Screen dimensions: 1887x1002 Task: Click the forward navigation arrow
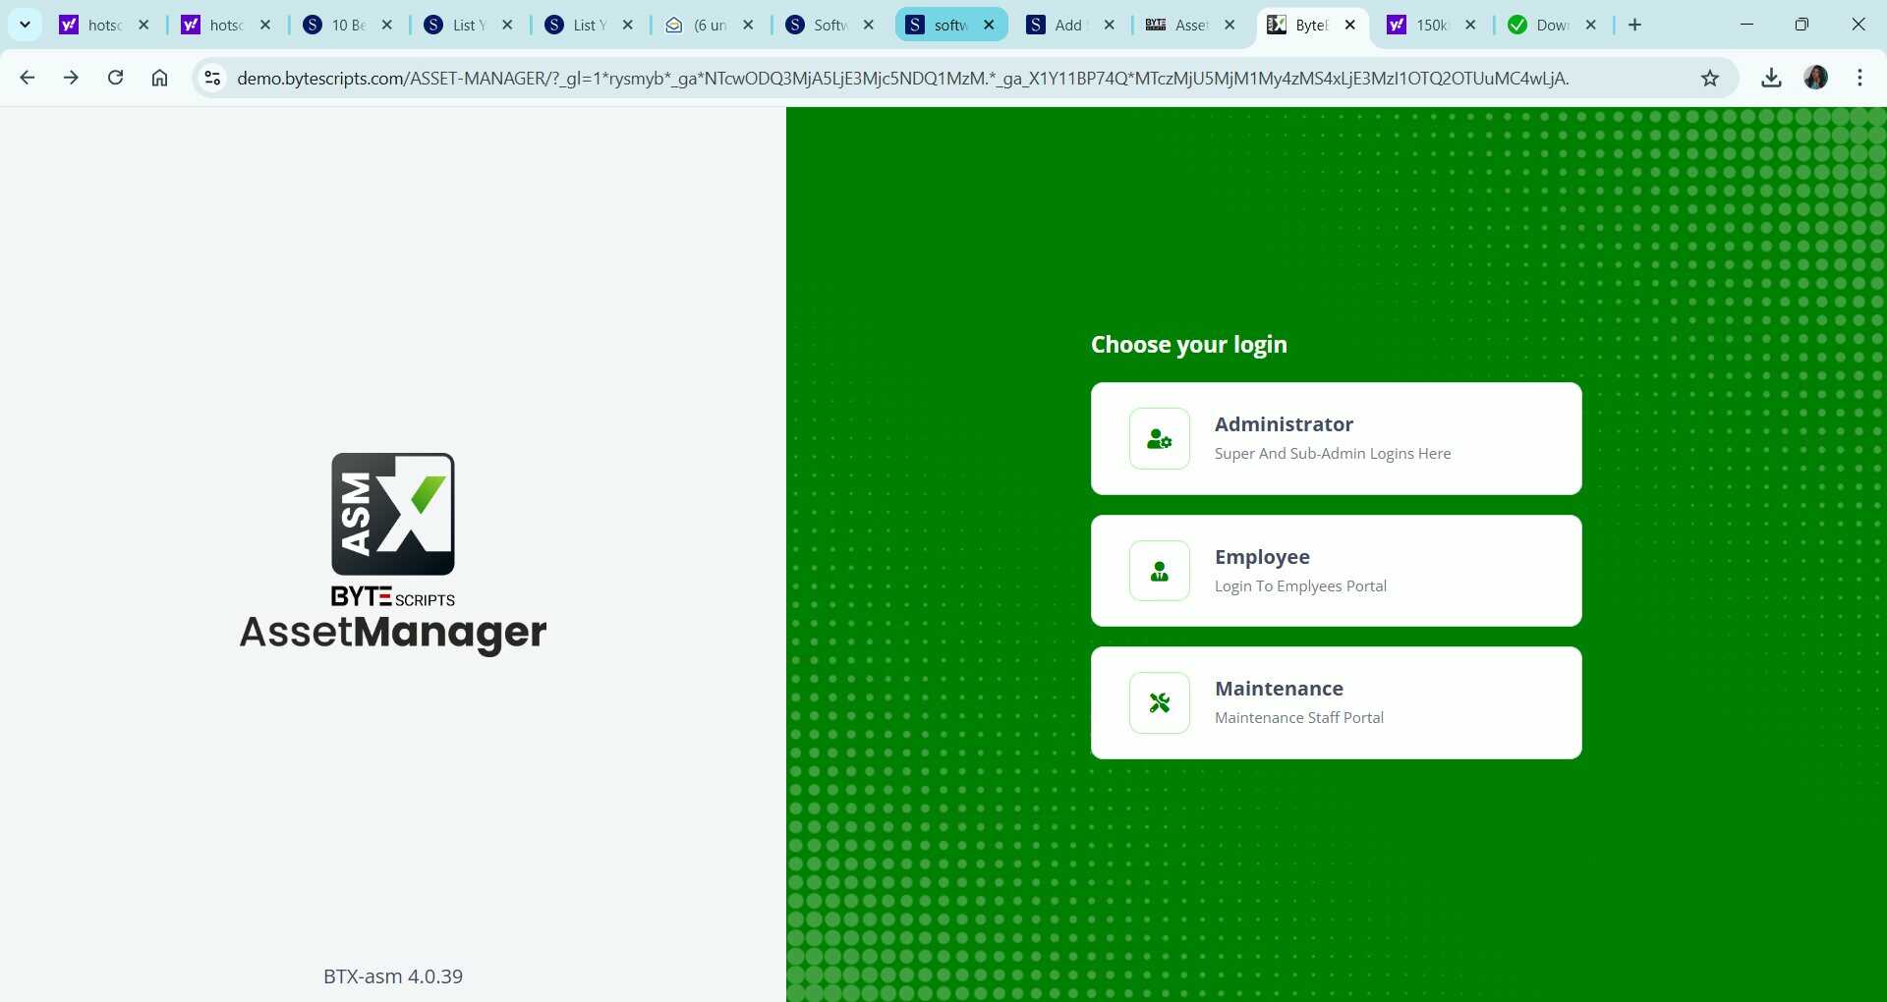(x=71, y=78)
